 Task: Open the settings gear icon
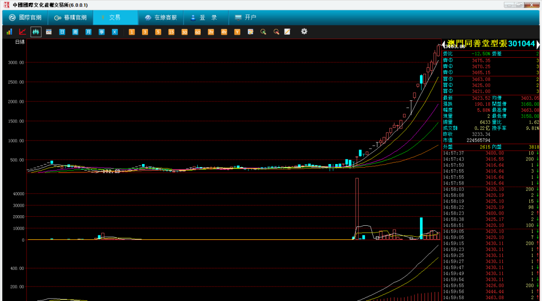tap(304, 32)
